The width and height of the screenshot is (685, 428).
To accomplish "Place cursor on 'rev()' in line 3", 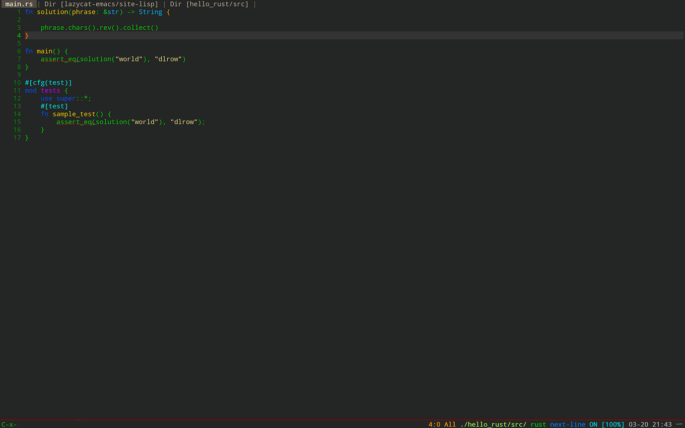I will (x=109, y=28).
